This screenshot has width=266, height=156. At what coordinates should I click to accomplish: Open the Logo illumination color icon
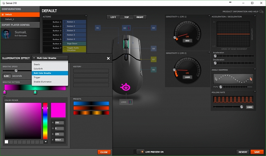coord(130,102)
